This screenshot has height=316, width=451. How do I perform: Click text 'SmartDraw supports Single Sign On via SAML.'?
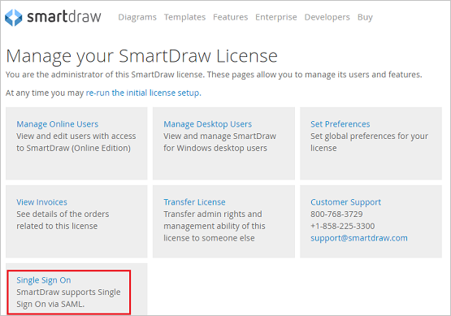[68, 298]
